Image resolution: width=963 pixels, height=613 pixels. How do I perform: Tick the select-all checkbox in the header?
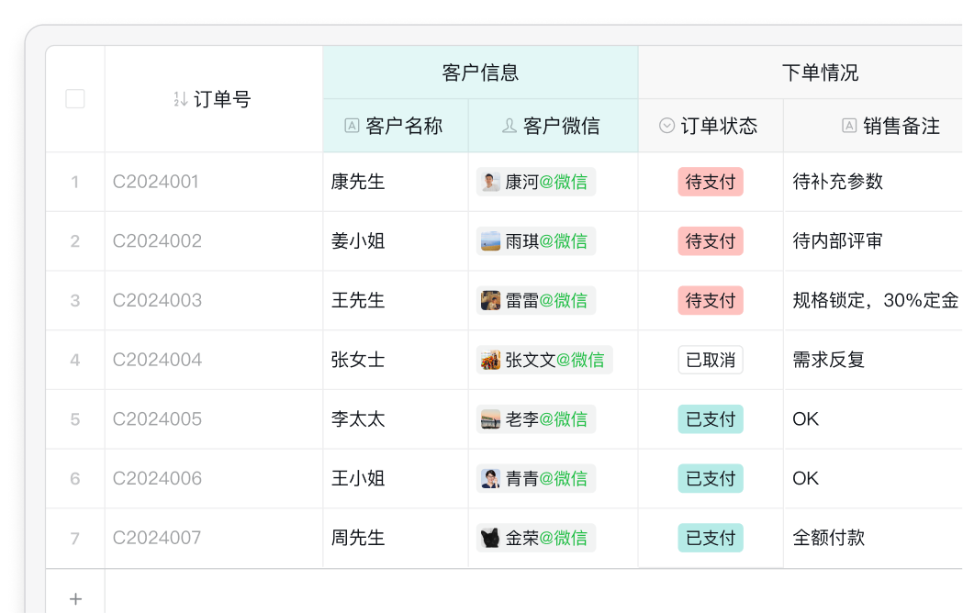tap(75, 99)
